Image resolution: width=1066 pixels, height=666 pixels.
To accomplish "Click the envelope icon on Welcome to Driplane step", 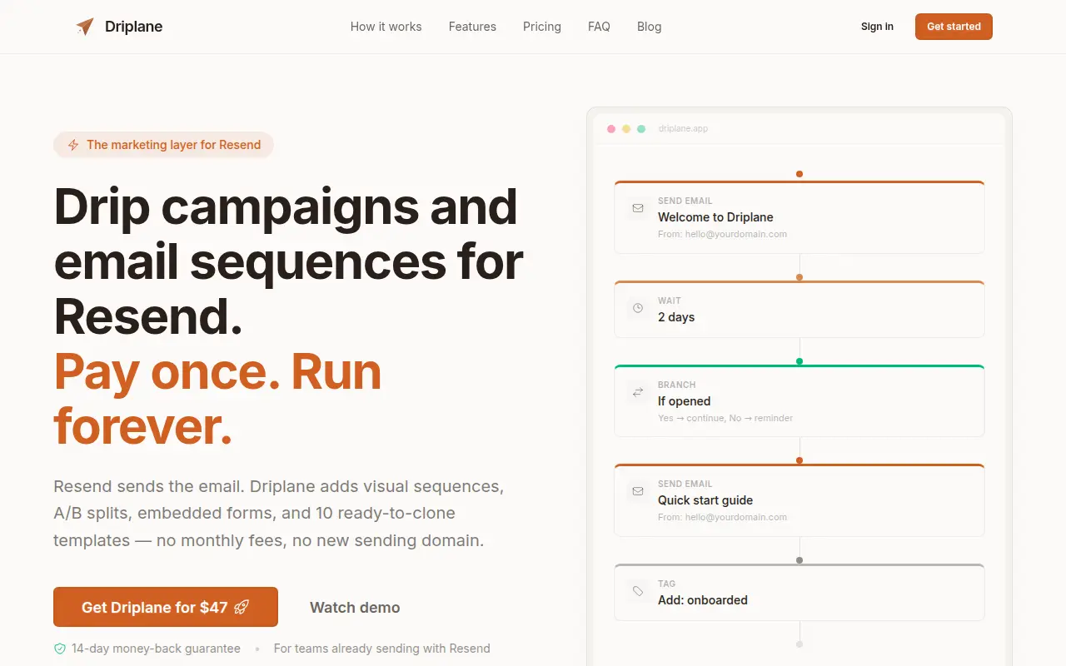I will click(638, 208).
